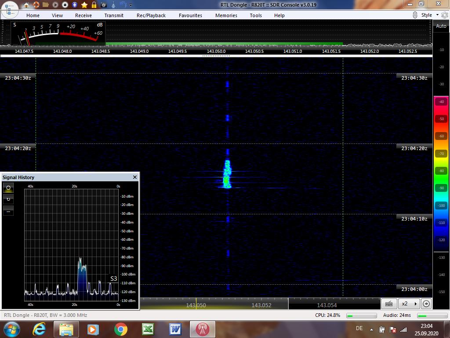Click the green filter bandwidth bar
The width and height of the screenshot is (450, 338).
[224, 44]
